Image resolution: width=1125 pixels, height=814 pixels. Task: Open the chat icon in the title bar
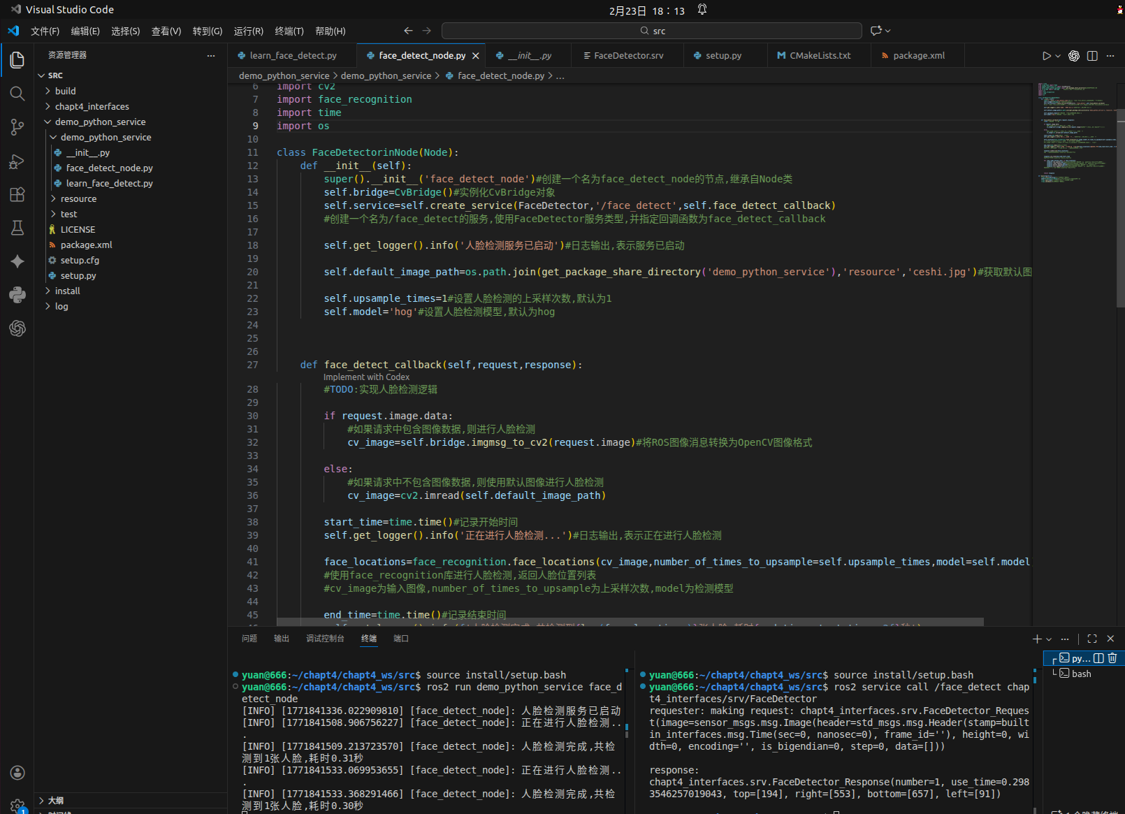coord(876,31)
